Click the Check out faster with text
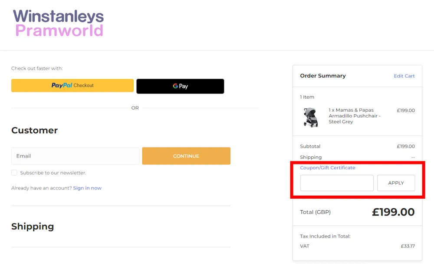This screenshot has height=264, width=434. pyautogui.click(x=37, y=68)
